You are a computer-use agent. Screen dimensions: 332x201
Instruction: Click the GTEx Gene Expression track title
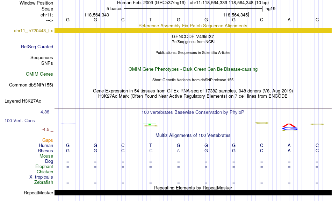pyautogui.click(x=193, y=91)
